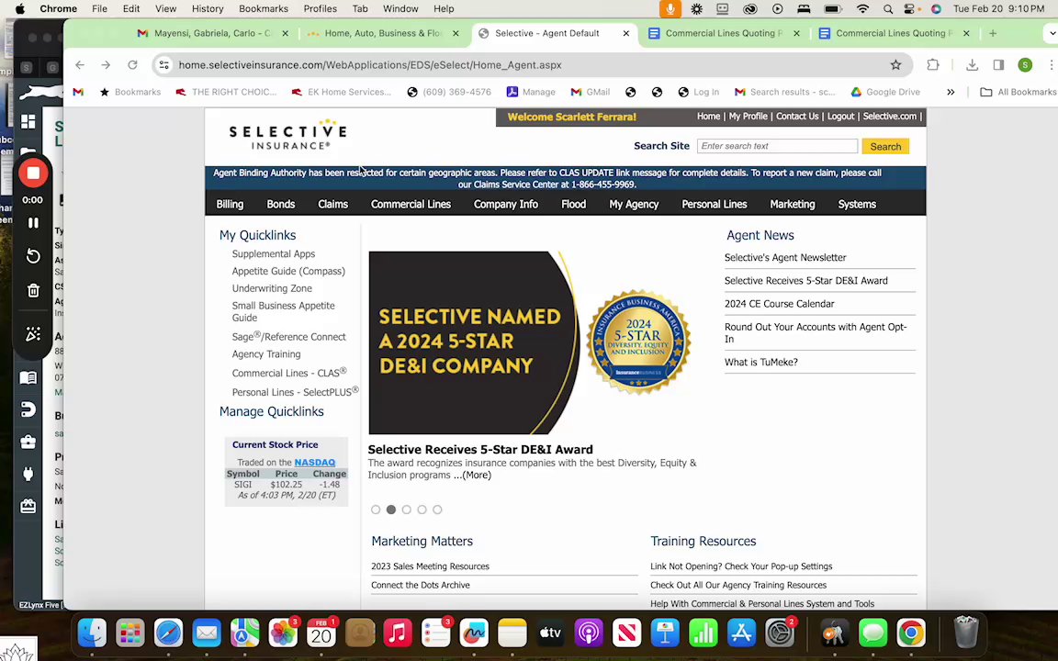Switch to the Home, Auto, Business & Flood tab
1058x661 pixels.
pyautogui.click(x=383, y=33)
